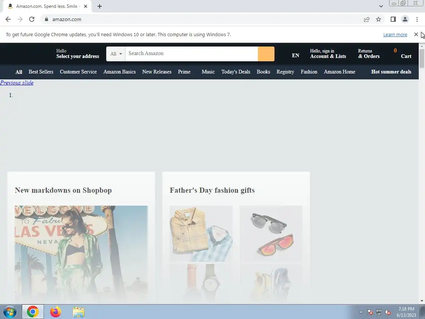Screen dimensions: 425x319
Task: Open the All menu in navigation bar
Action: [19, 72]
